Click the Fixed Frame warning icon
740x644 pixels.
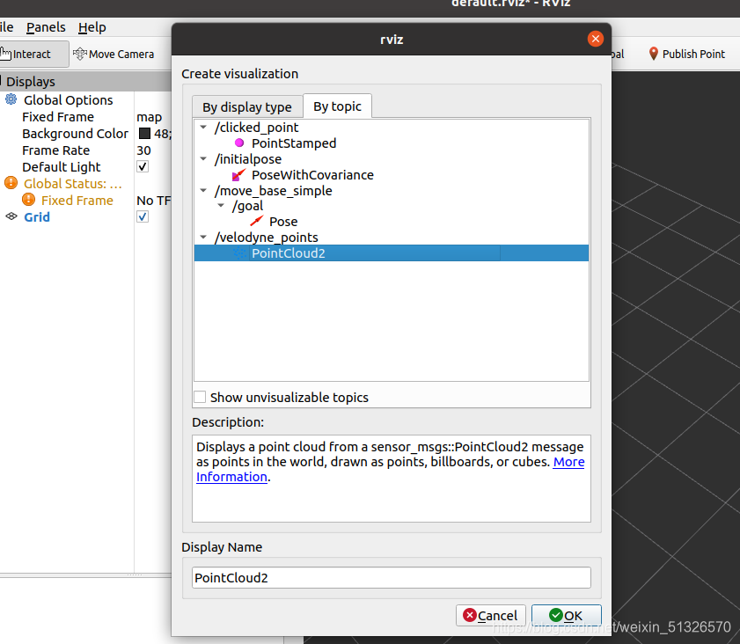click(29, 200)
